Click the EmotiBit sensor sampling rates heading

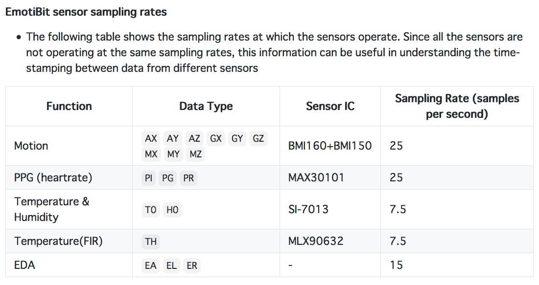86,12
